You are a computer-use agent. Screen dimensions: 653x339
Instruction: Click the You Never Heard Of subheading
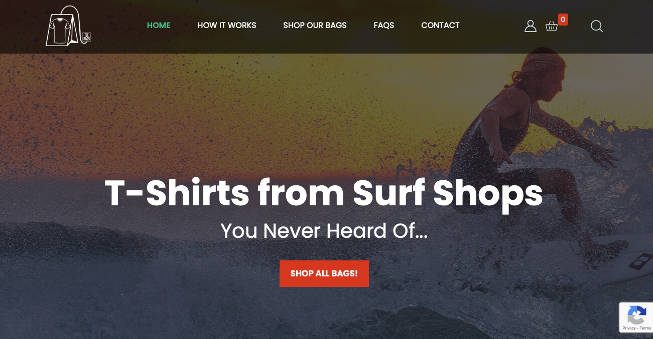point(324,231)
